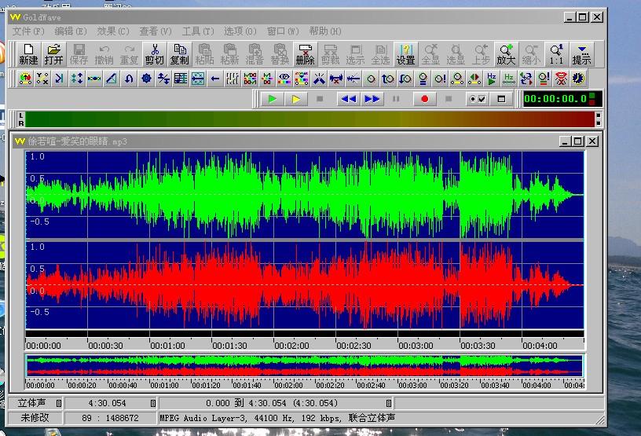Viewport: 641px width, 436px height.
Task: Click the 1:1 zoom icon
Action: tap(556, 54)
